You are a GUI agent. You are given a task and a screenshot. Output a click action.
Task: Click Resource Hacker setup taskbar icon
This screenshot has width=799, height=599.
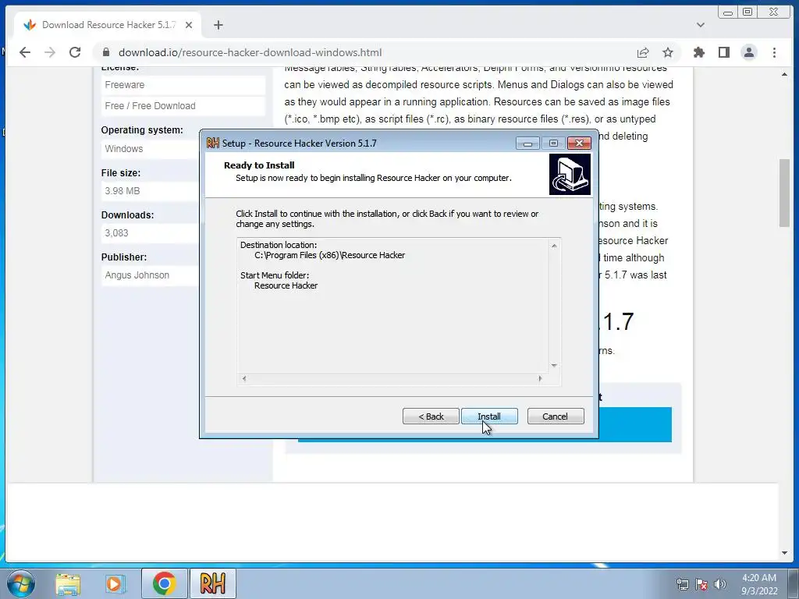[x=213, y=583]
